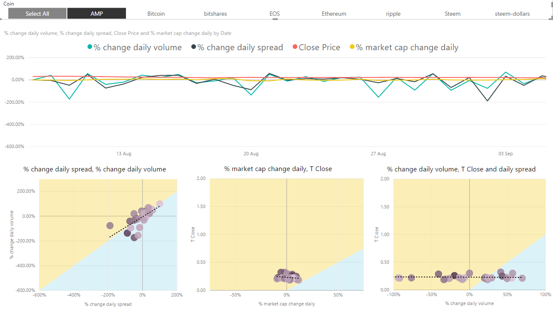
Task: Filter by steem-dollars coin
Action: [x=512, y=14]
